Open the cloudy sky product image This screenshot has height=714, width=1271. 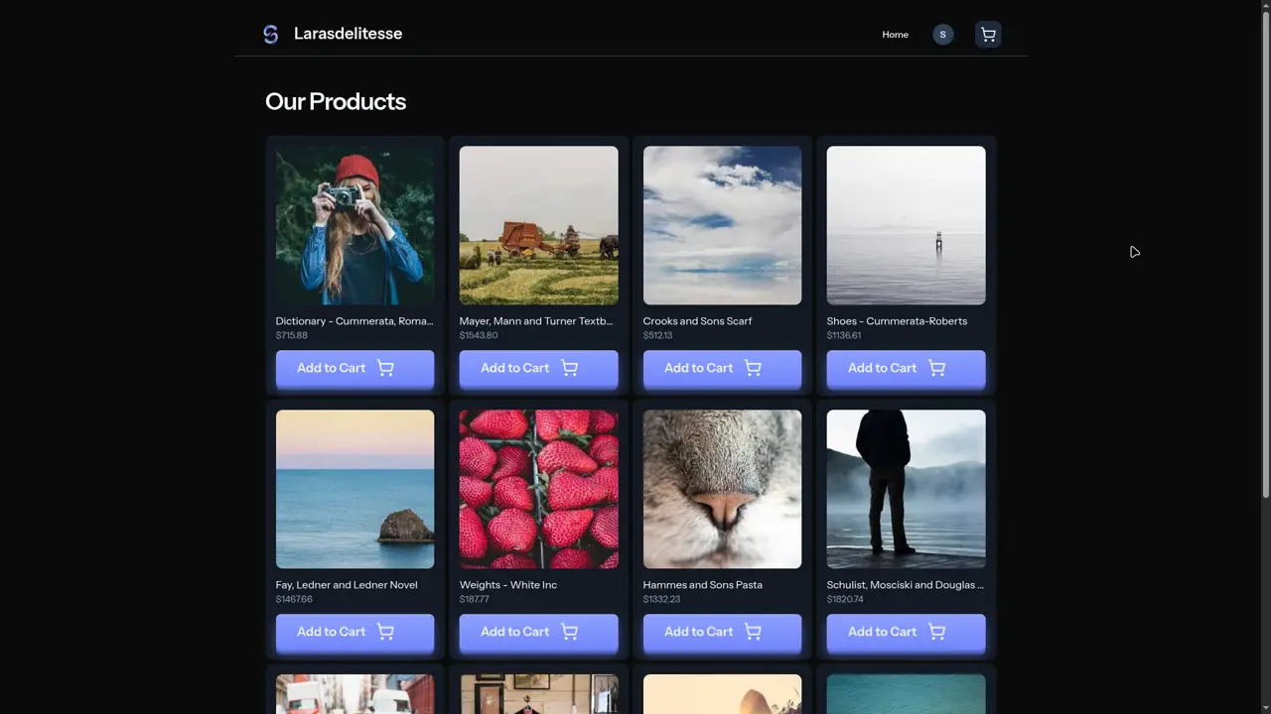pyautogui.click(x=722, y=225)
